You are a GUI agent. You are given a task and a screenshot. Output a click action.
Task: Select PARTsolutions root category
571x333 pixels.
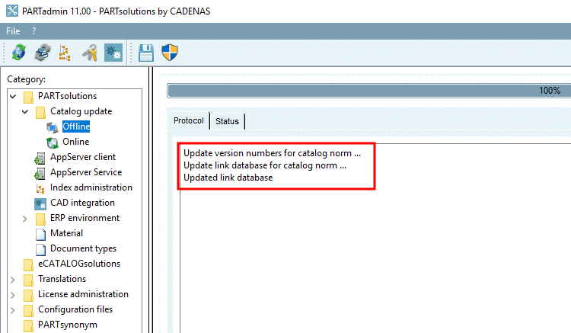coord(67,96)
